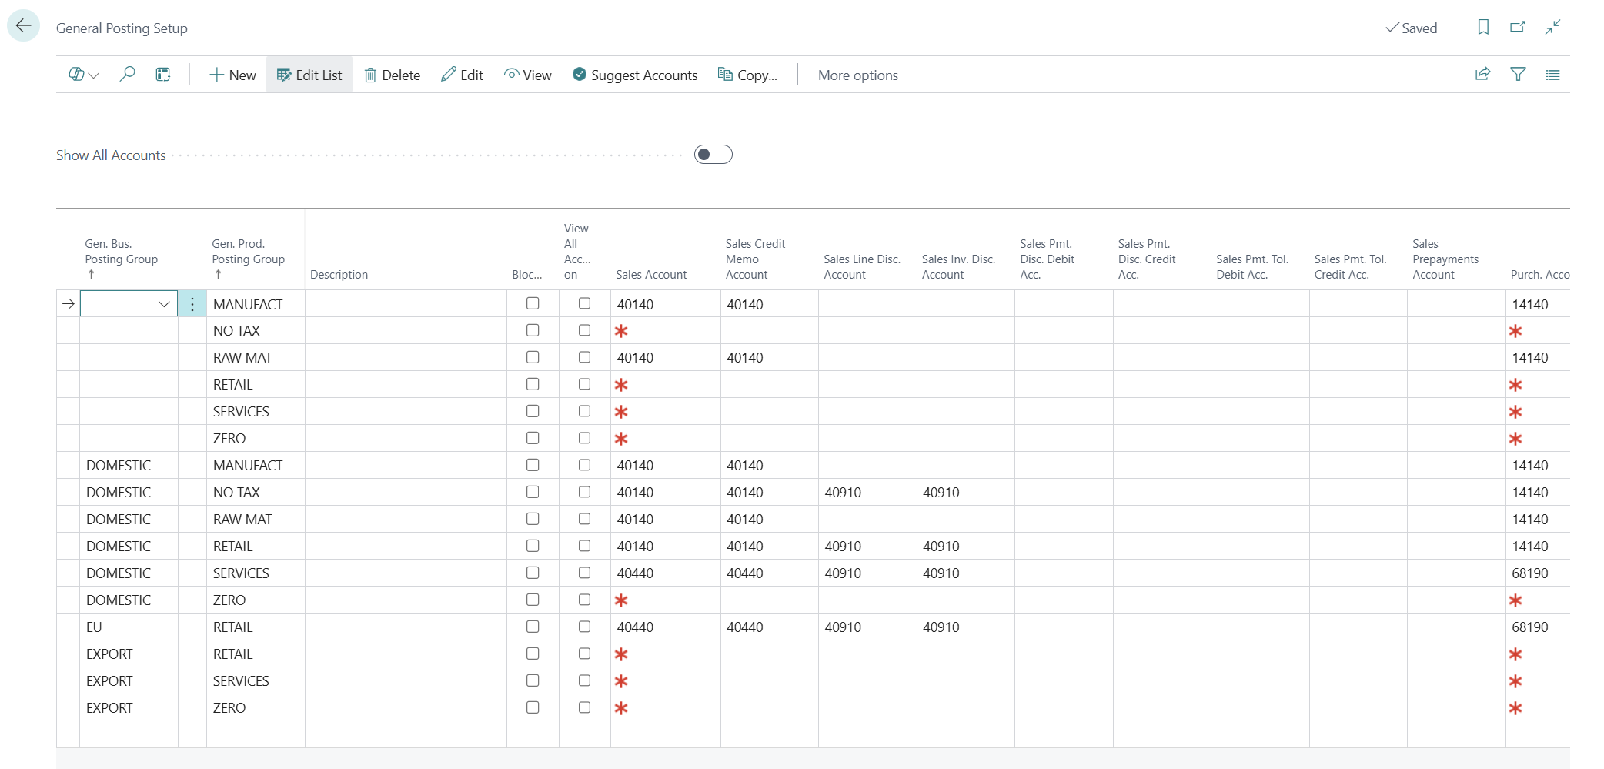The height and width of the screenshot is (769, 1604).
Task: Check Blocked for DOMESTIC SERVICES row
Action: click(533, 573)
